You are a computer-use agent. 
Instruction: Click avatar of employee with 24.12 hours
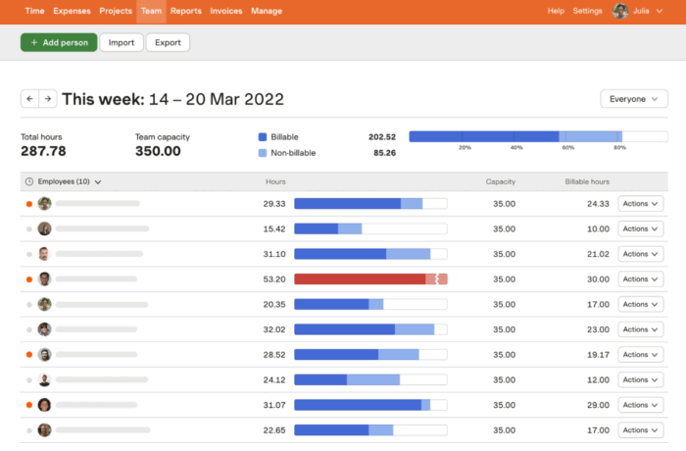(x=44, y=380)
